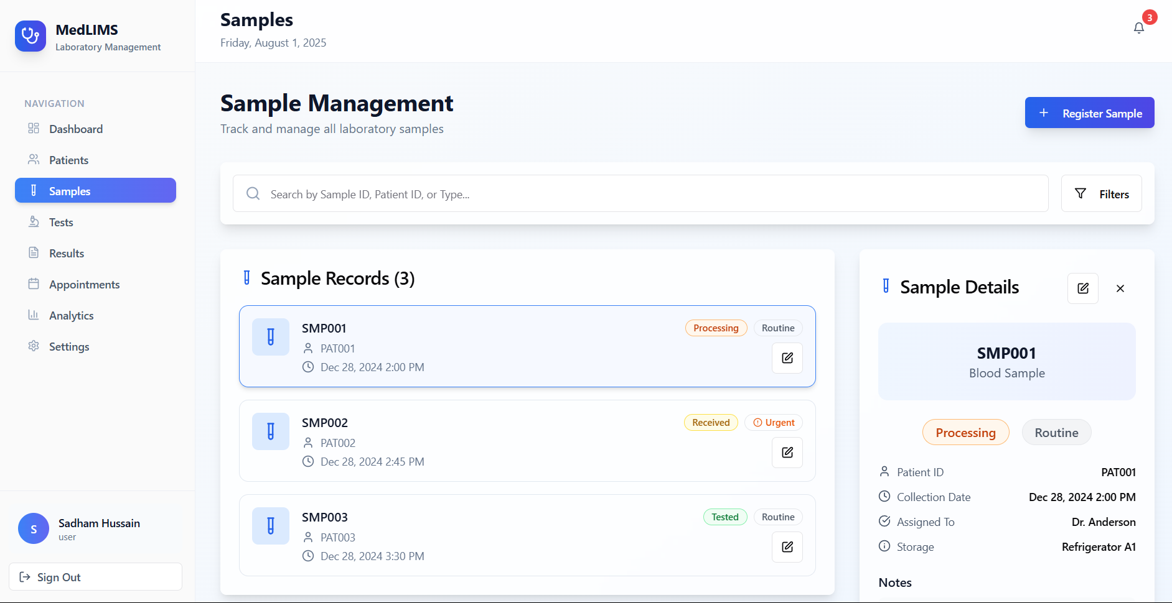
Task: Edit sample SMP003 via its pencil icon
Action: (787, 547)
